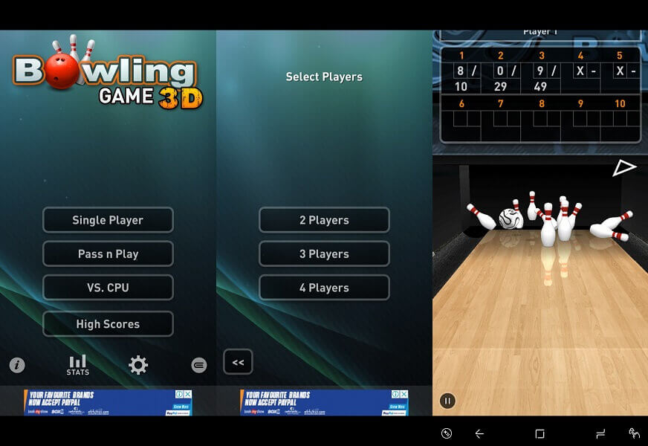This screenshot has height=446, width=648.
Task: Click Know More on Select Players ad
Action: [x=397, y=407]
